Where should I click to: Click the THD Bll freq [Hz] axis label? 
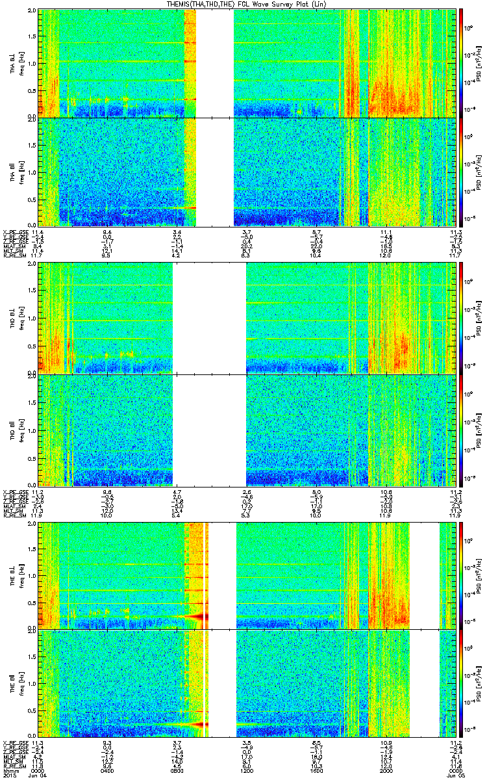(22, 430)
